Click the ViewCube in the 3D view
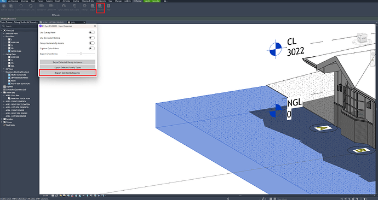 coord(362,39)
